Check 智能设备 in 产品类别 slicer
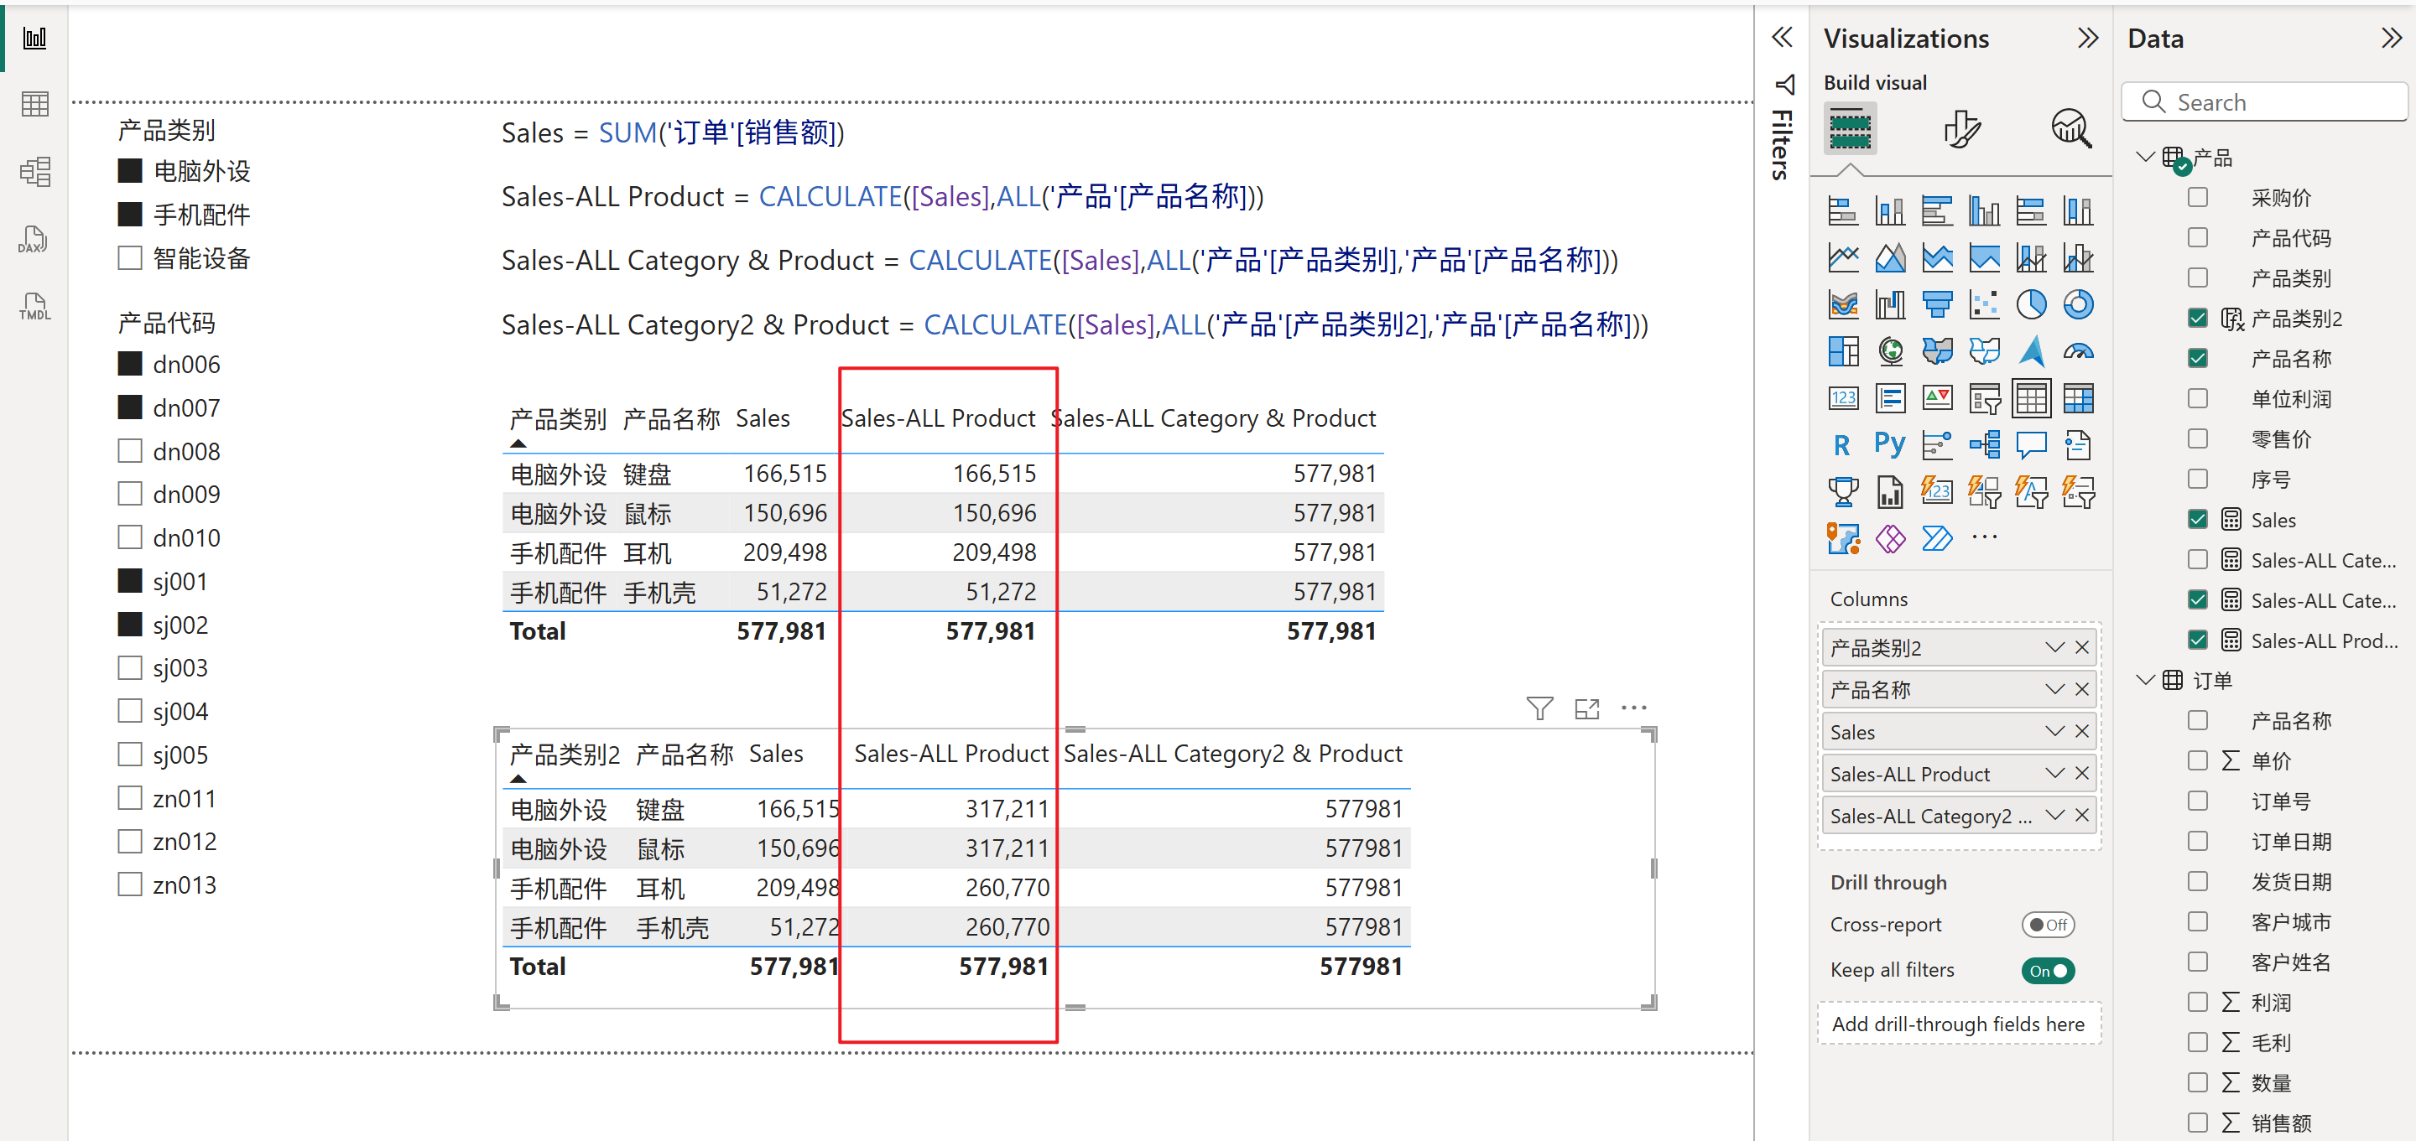 coord(129,258)
